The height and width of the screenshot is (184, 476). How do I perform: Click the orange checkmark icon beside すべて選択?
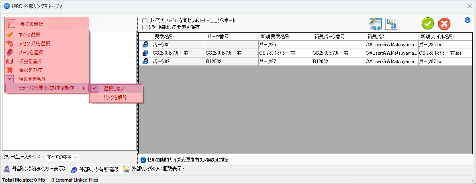tap(9, 35)
